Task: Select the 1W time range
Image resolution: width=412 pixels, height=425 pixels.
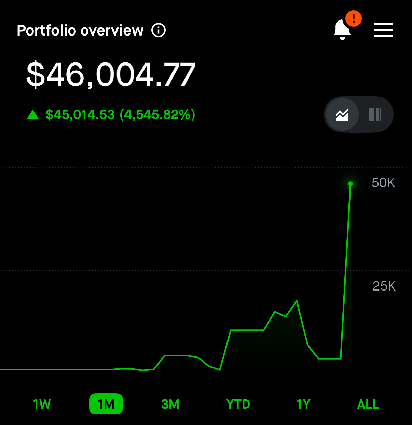Action: click(x=42, y=404)
